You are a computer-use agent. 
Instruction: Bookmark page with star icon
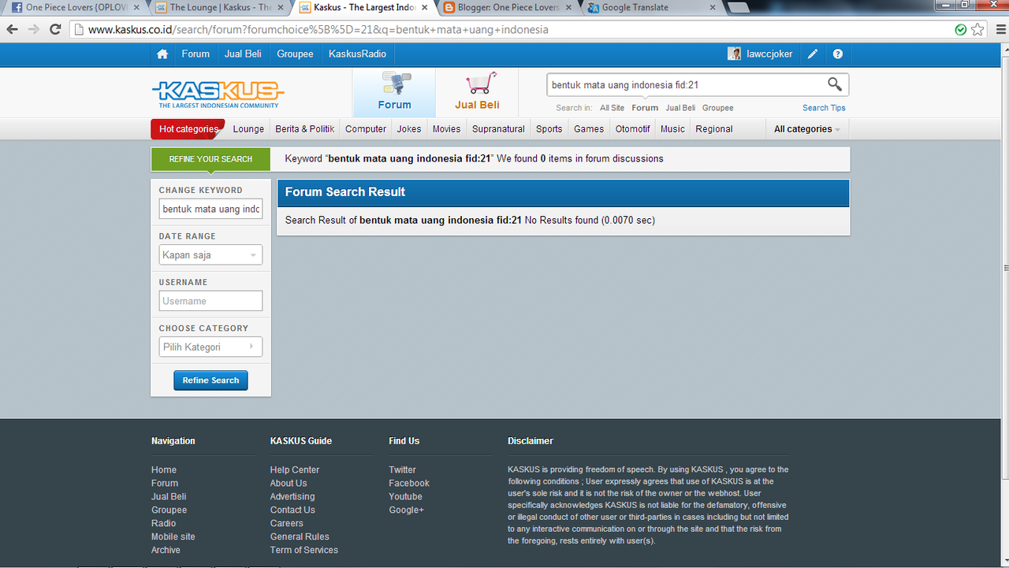coord(978,29)
